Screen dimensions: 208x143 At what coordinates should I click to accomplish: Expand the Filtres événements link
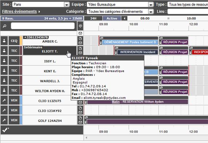tap(19, 12)
